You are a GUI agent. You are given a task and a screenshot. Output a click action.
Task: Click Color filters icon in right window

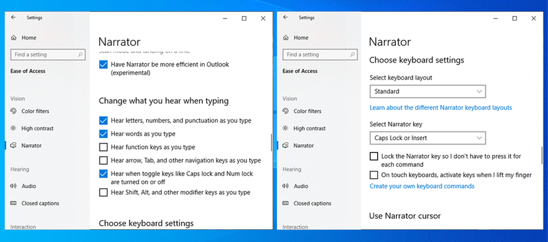286,111
